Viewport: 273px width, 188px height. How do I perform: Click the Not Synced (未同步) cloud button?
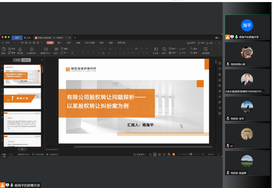click(191, 43)
